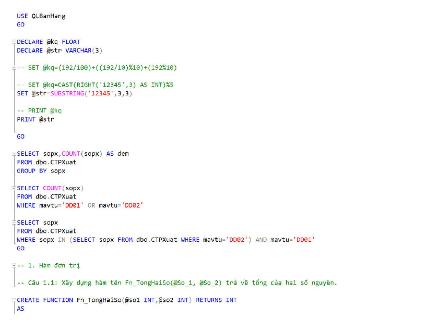
Task: Click the 'dem' alias in first SELECT
Action: [123, 154]
